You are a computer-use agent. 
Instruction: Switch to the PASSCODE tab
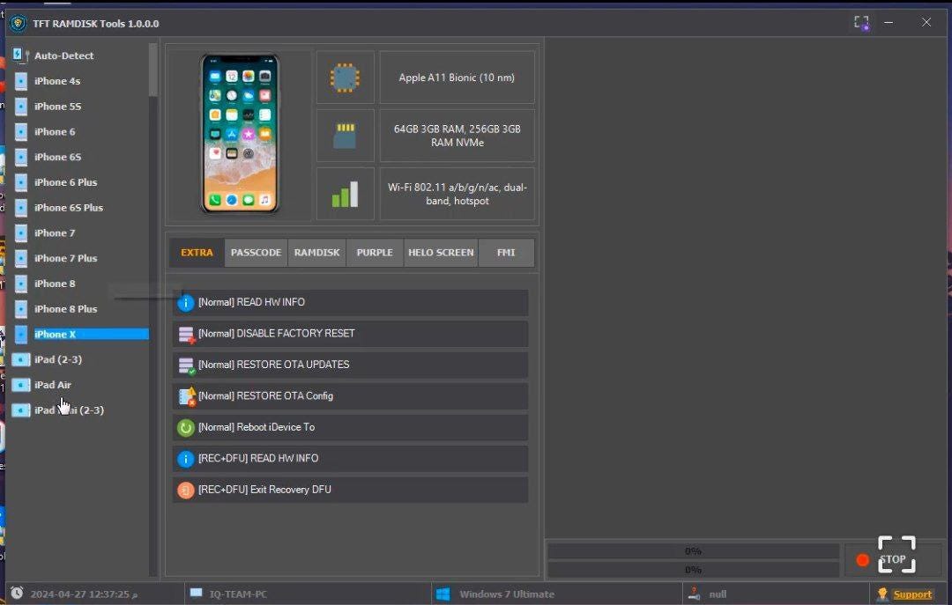(x=256, y=253)
